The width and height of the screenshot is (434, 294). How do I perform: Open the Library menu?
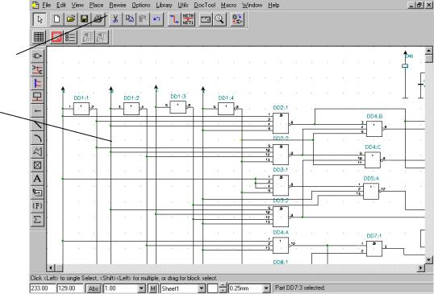[164, 5]
